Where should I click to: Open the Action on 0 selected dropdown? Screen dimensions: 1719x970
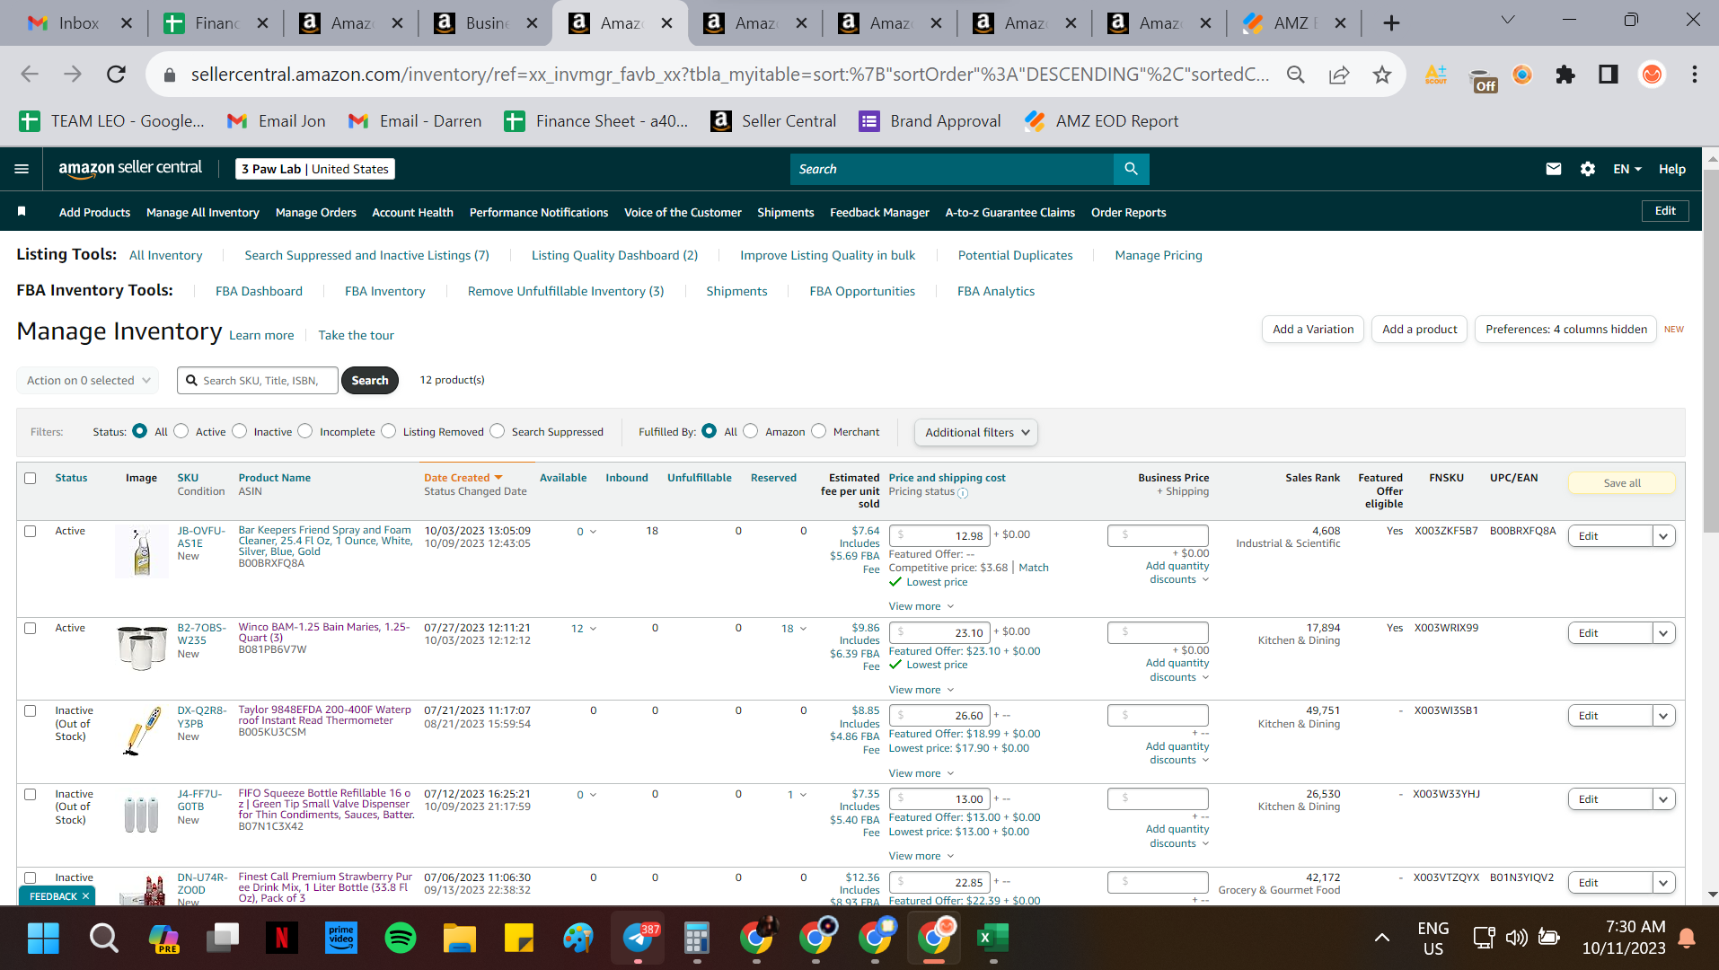[88, 380]
